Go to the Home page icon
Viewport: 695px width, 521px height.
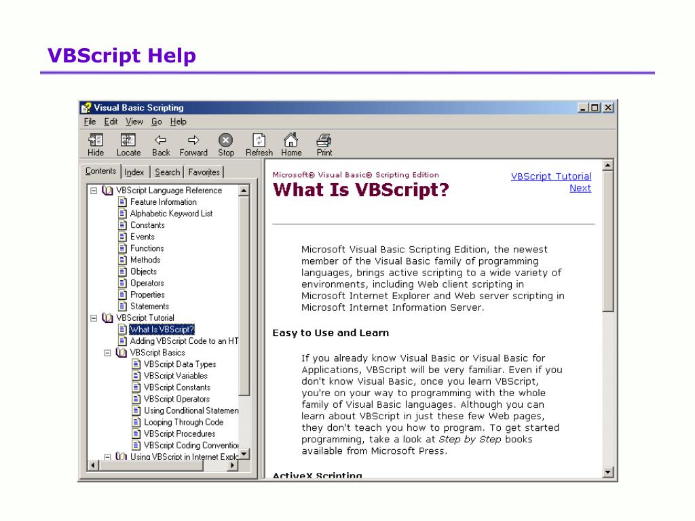pos(290,140)
